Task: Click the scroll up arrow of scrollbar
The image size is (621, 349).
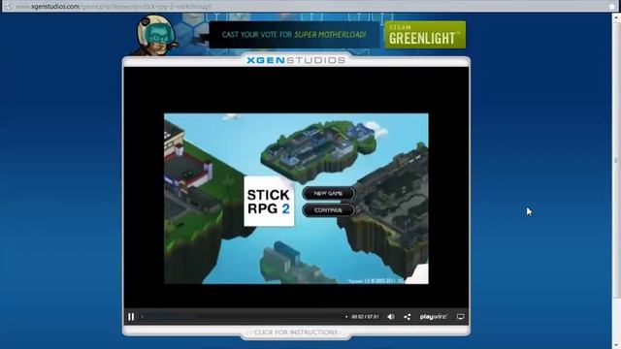Action: (616, 17)
